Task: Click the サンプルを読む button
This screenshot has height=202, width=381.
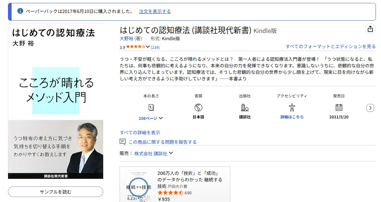Action: click(55, 192)
